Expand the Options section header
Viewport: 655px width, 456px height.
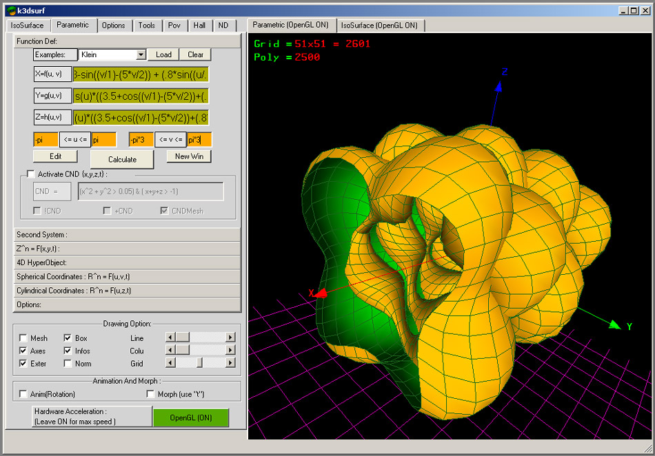pos(127,304)
